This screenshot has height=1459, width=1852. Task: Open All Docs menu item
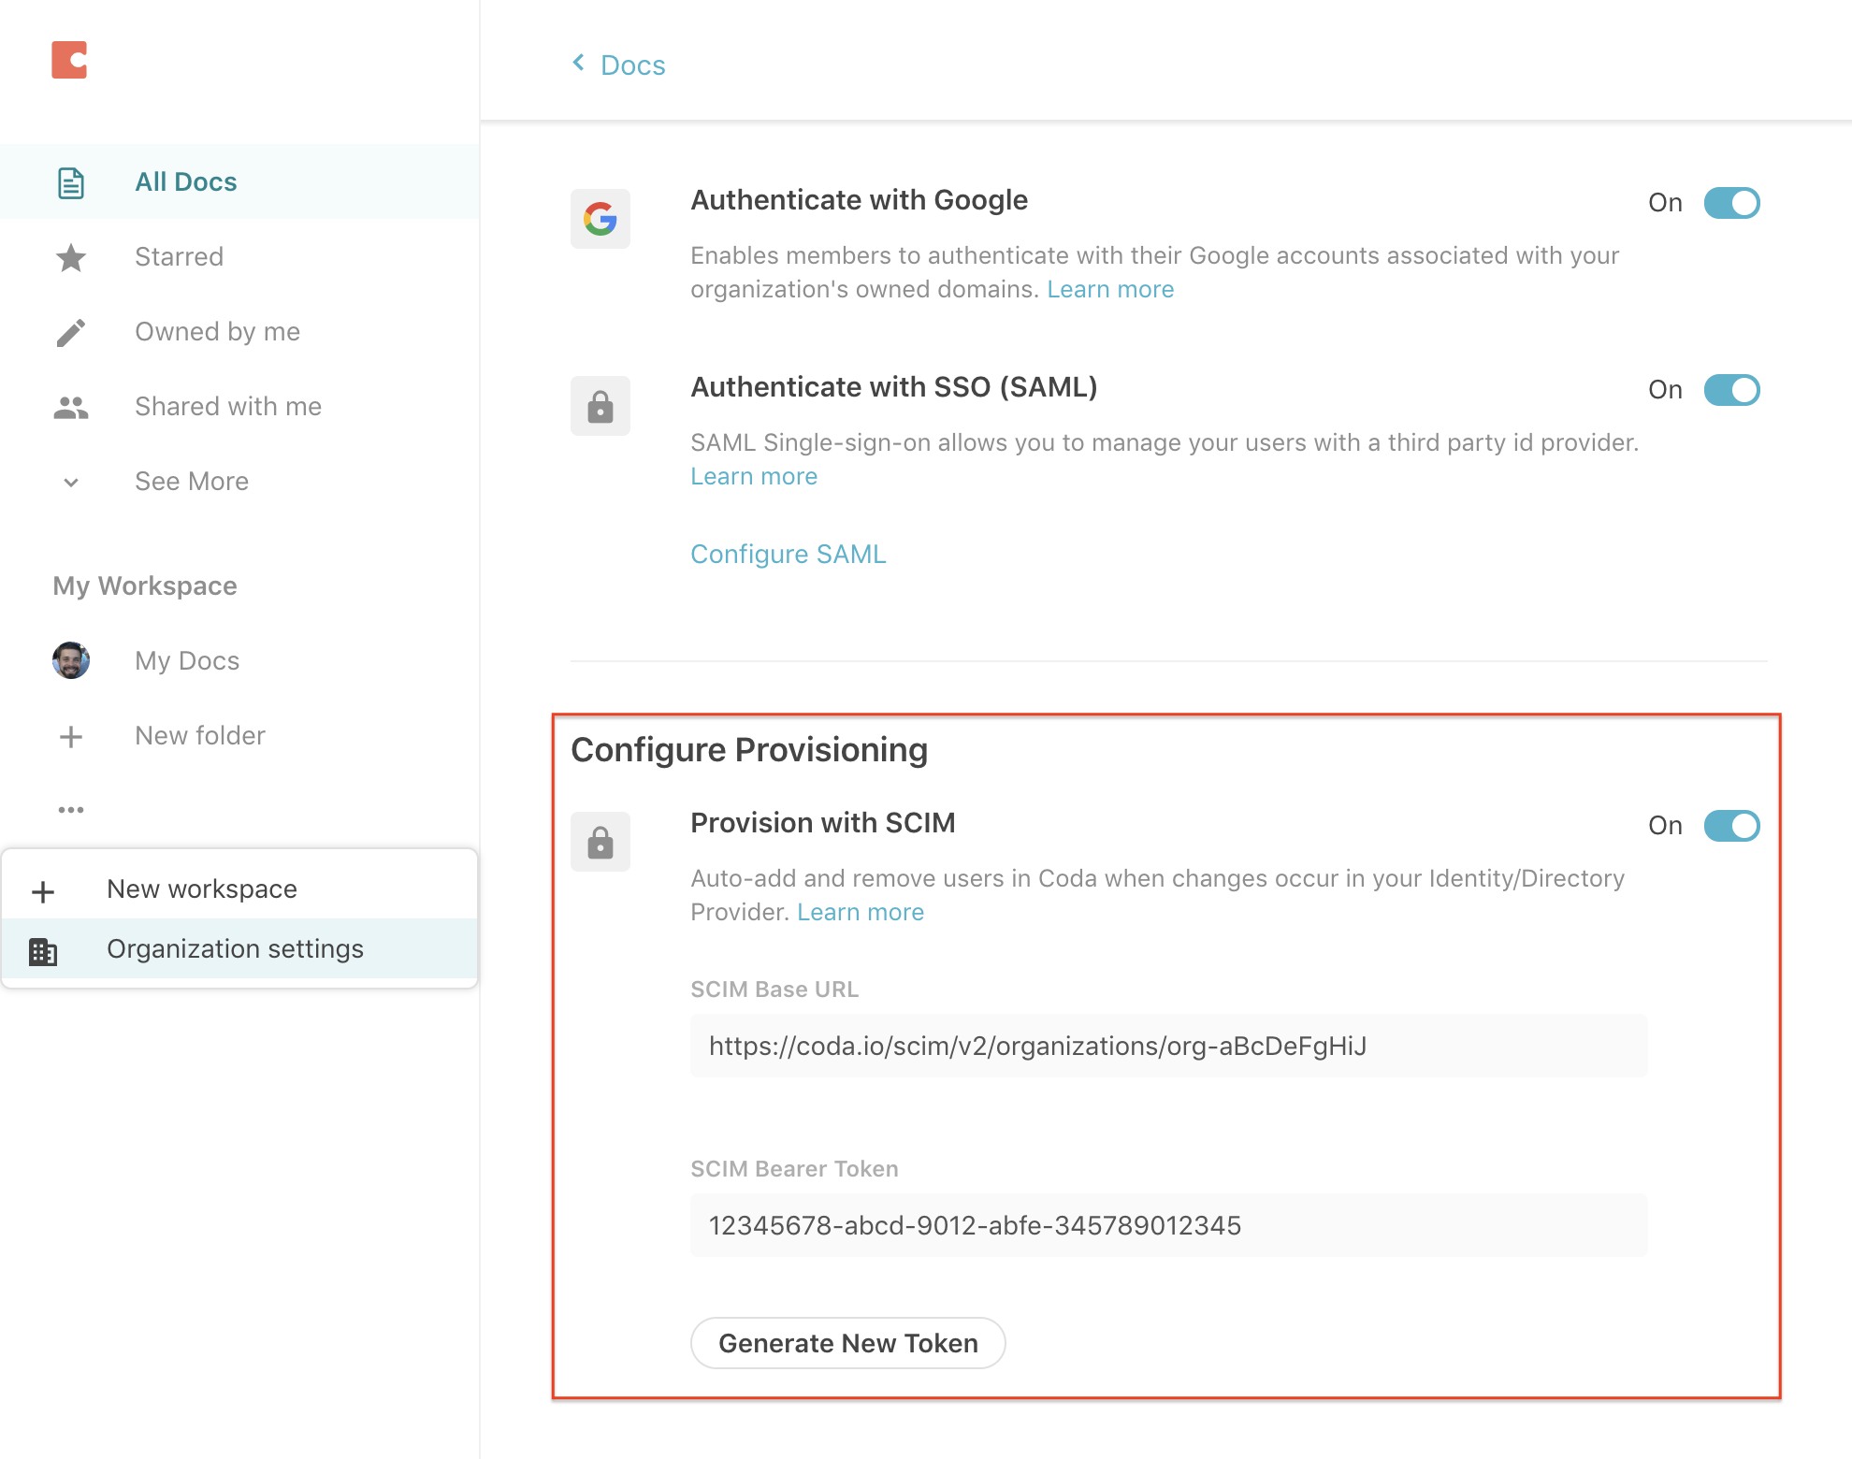[185, 181]
